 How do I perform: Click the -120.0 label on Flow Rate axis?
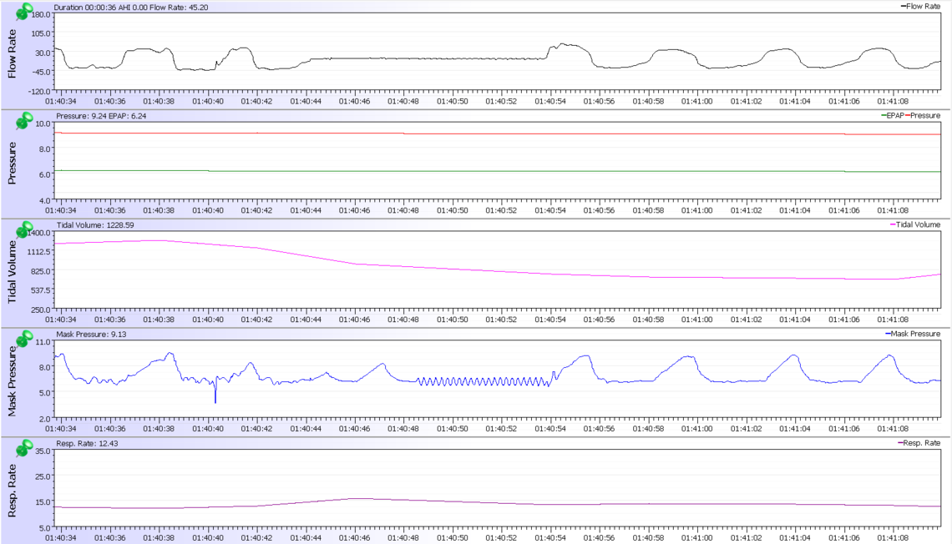click(40, 92)
